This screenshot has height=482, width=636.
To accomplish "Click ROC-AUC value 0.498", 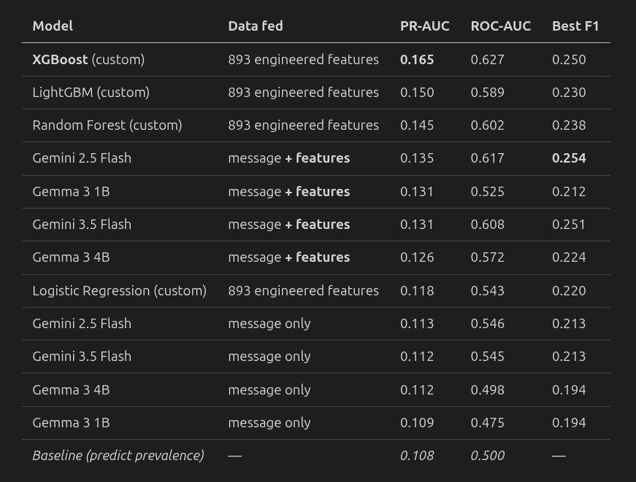I will tap(488, 390).
